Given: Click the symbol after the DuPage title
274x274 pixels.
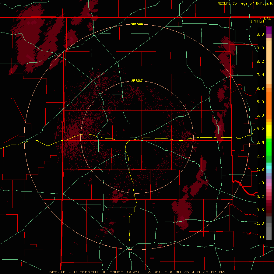Looking at the screenshot, I should click(x=271, y=3).
